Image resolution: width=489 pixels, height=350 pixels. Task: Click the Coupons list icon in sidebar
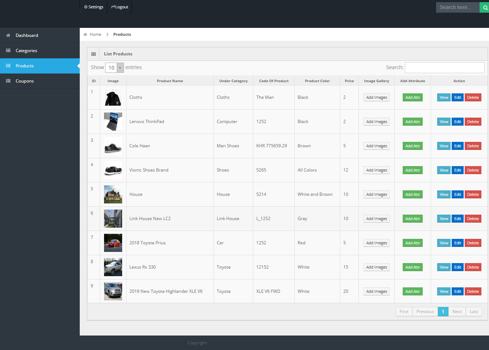click(x=8, y=81)
